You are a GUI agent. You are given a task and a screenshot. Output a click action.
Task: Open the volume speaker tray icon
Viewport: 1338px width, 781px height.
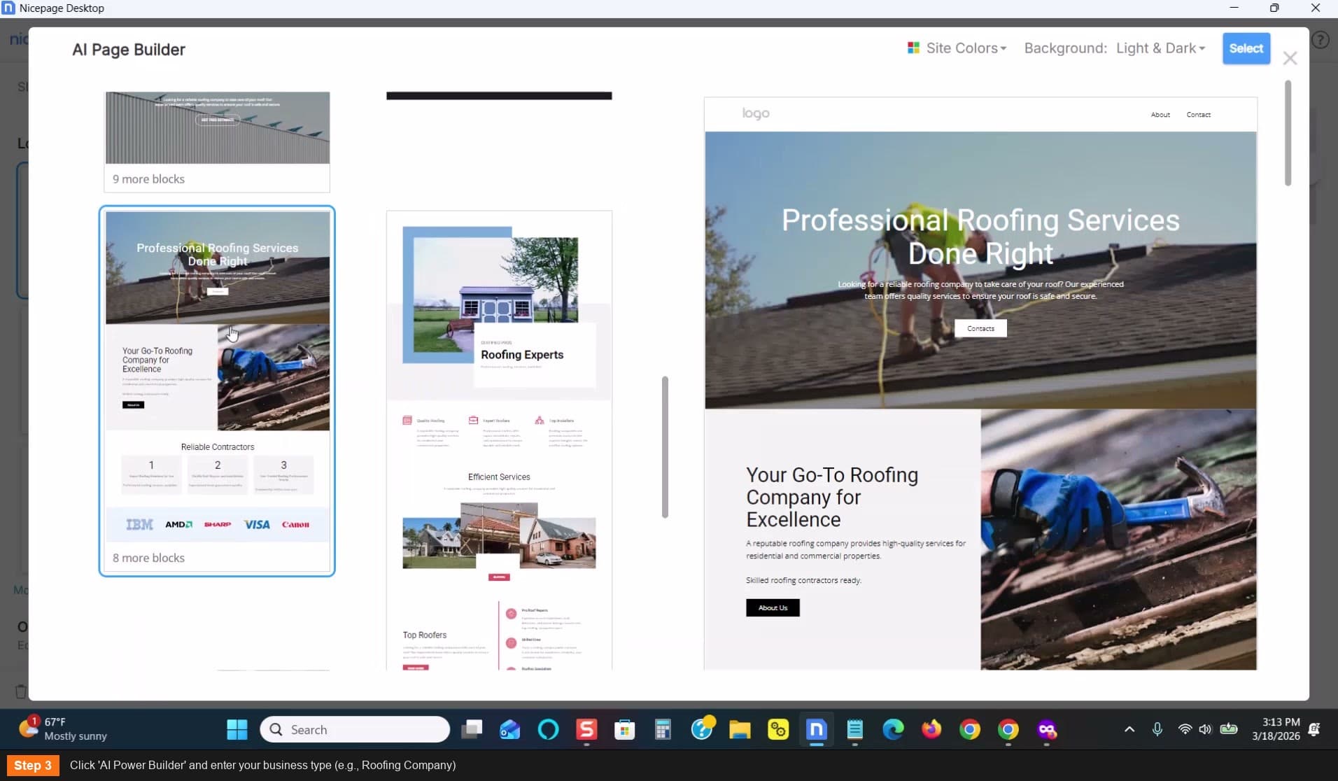click(x=1204, y=729)
